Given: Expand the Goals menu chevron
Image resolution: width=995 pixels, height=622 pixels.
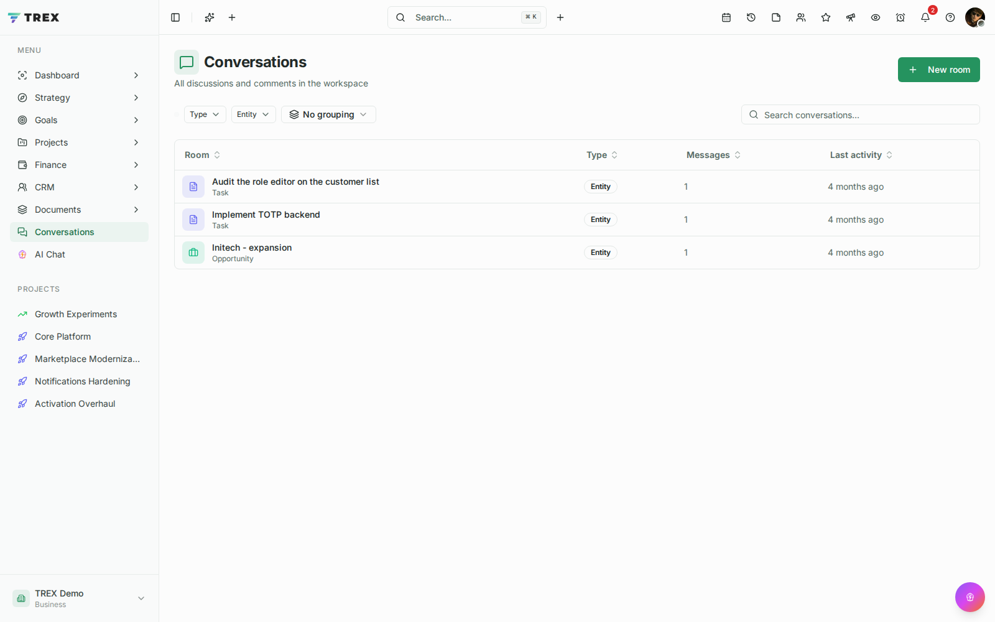Looking at the screenshot, I should 136,120.
